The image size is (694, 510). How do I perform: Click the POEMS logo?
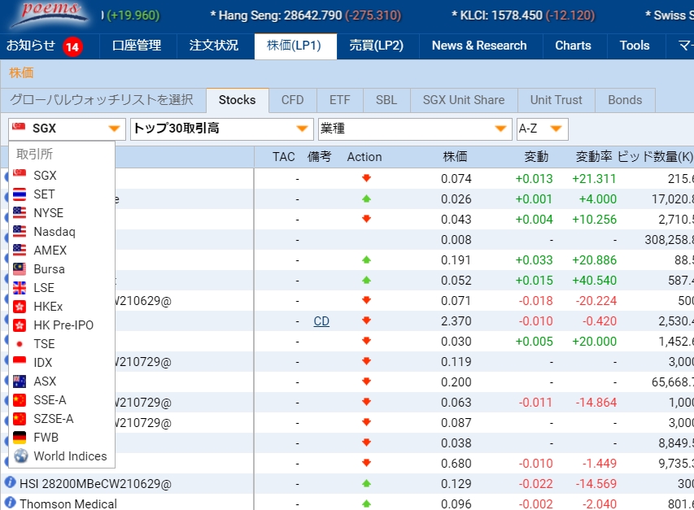coord(50,14)
